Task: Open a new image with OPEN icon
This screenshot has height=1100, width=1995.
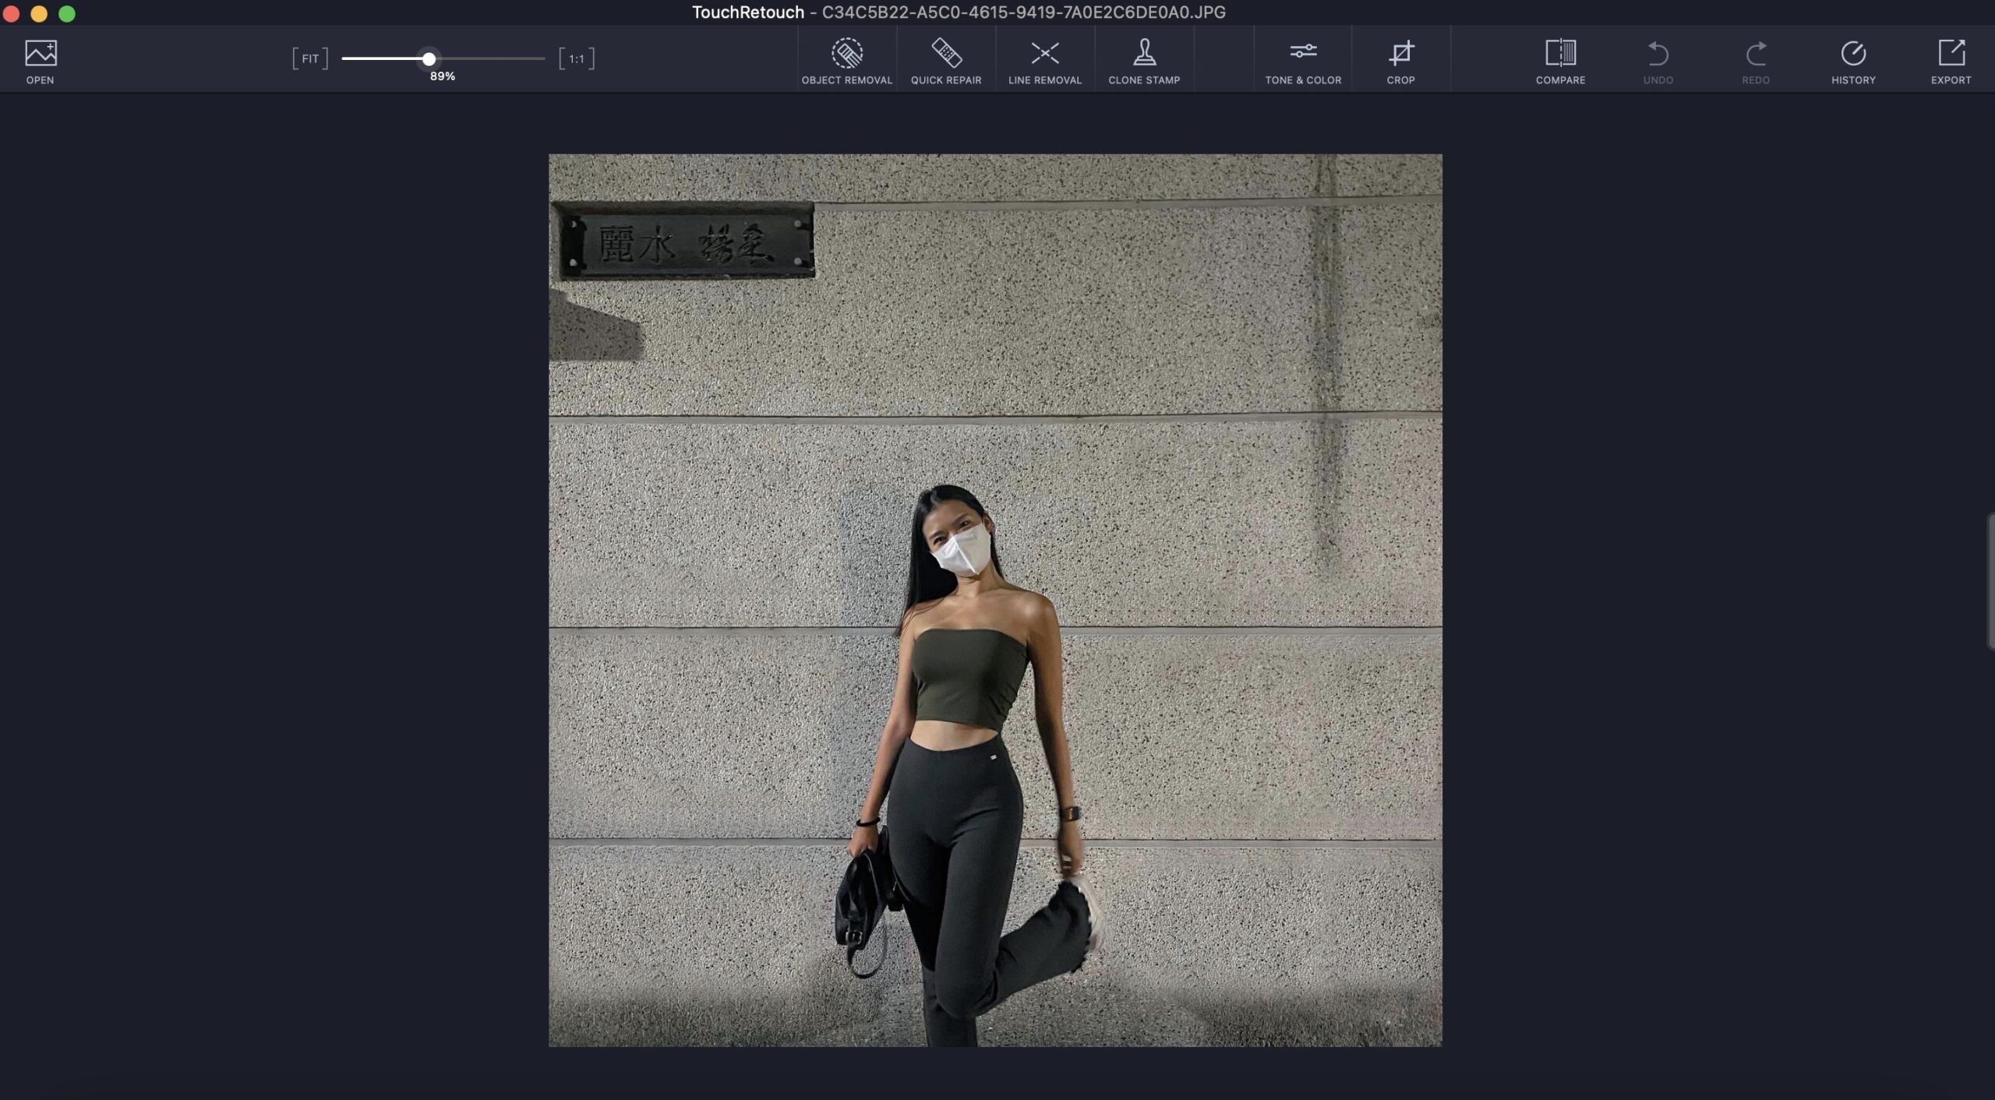Action: (41, 61)
